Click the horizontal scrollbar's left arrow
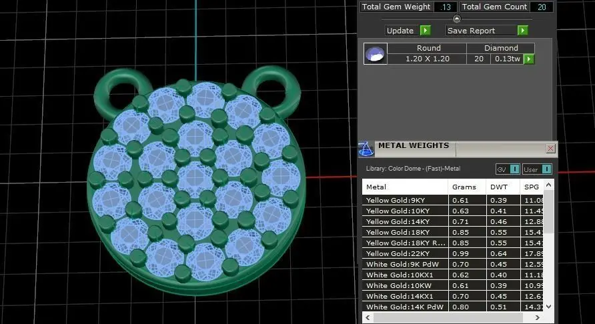The height and width of the screenshot is (324, 595). pyautogui.click(x=368, y=317)
